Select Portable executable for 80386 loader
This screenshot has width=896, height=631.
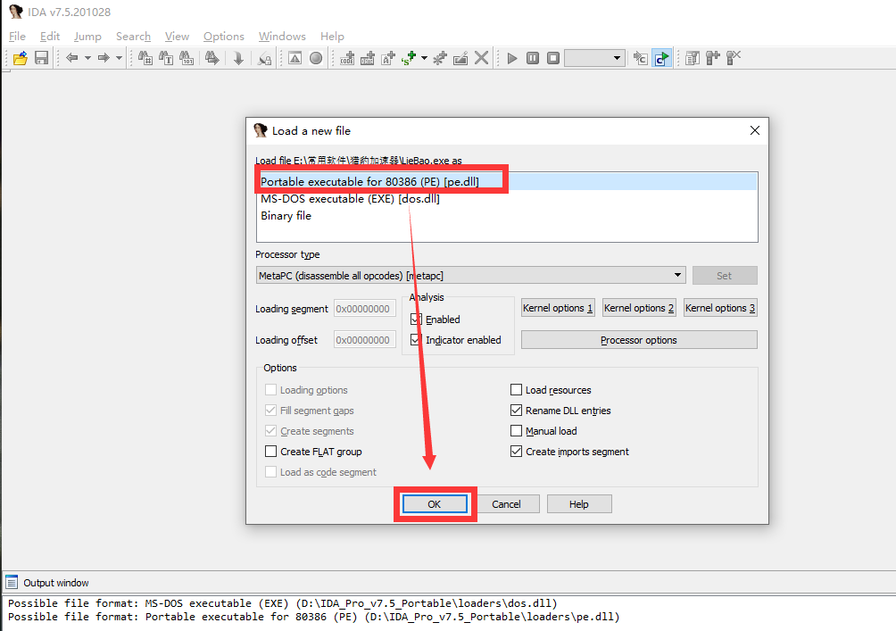[x=507, y=182]
